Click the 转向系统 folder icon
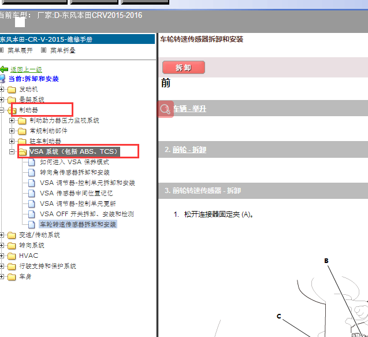This screenshot has height=337, width=368. 12,246
